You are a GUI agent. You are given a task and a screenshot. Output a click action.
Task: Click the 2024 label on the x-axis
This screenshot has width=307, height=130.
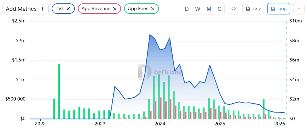pyautogui.click(x=160, y=124)
